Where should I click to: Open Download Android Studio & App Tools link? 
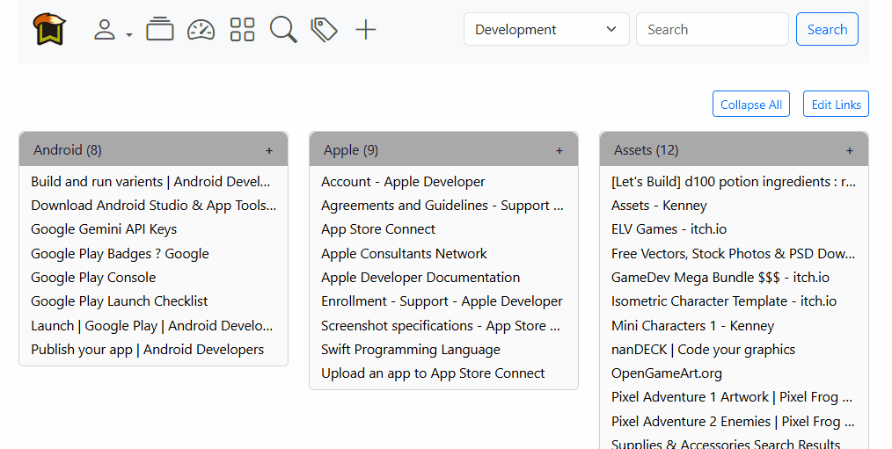(x=154, y=206)
